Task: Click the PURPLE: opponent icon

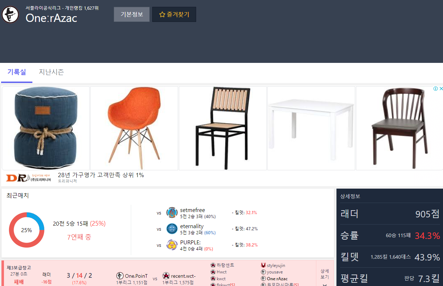Action: tap(172, 245)
